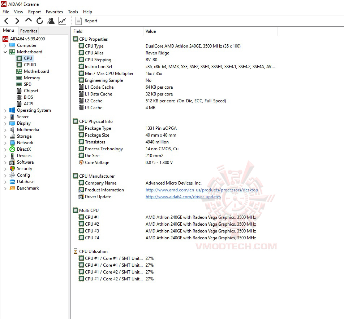Select the ACPI chip icon
The height and width of the screenshot is (319, 344).
pos(19,104)
